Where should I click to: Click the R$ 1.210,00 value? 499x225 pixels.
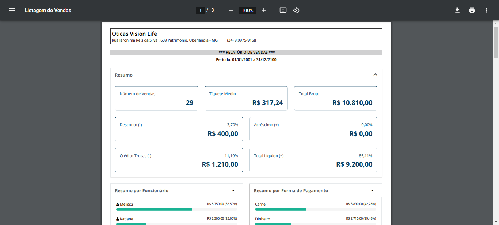(x=220, y=164)
